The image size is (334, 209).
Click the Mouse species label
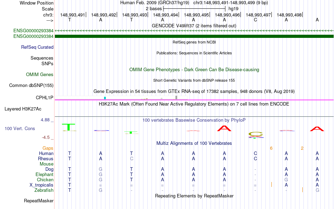[x=46, y=164]
